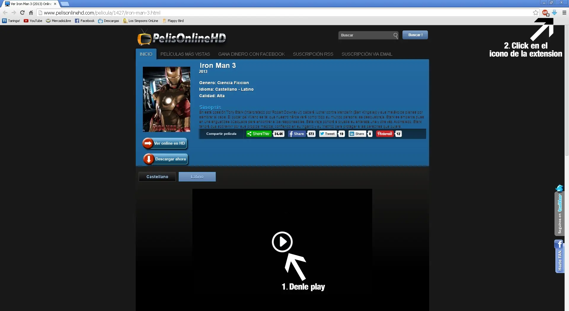Open the Hazte FAN Facebook side tab
Image resolution: width=569 pixels, height=311 pixels.
coord(560,256)
